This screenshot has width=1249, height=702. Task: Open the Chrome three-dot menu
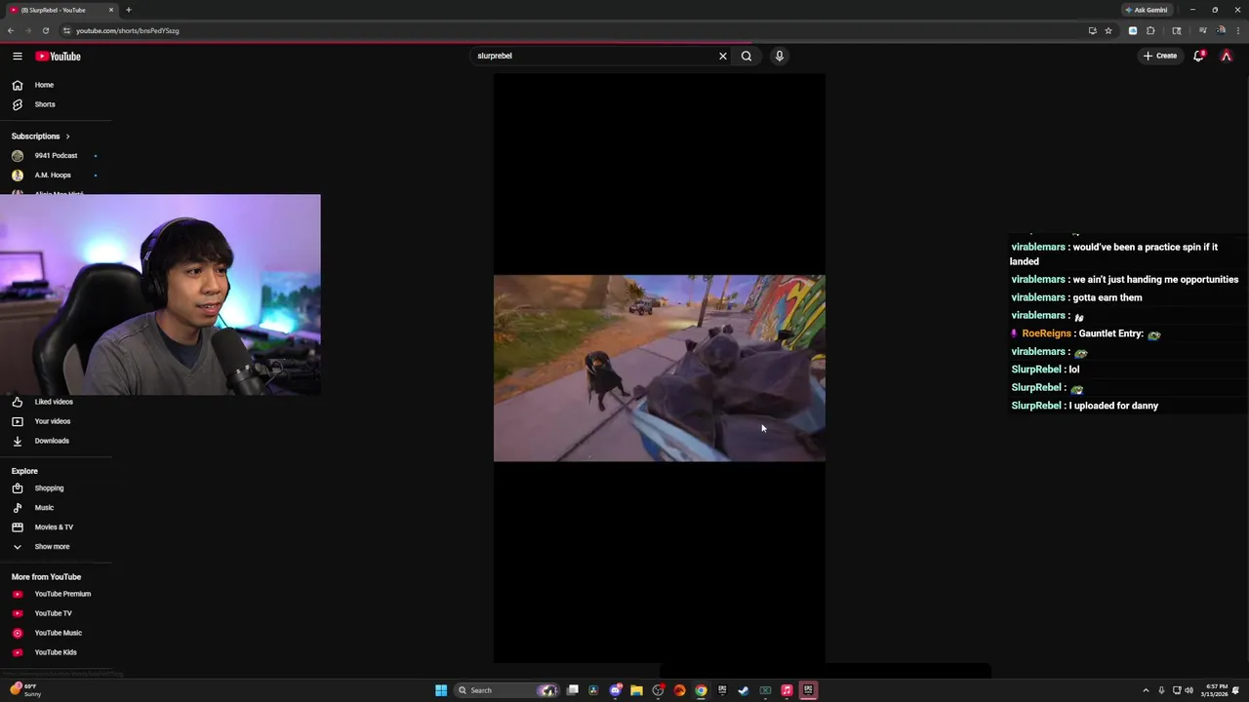tap(1237, 30)
